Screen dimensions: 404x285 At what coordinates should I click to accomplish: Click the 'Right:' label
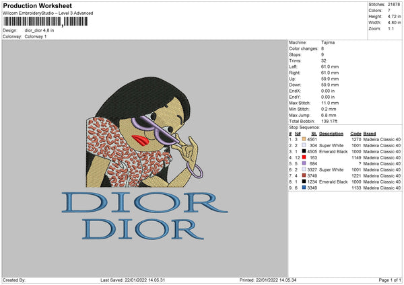coord(294,73)
